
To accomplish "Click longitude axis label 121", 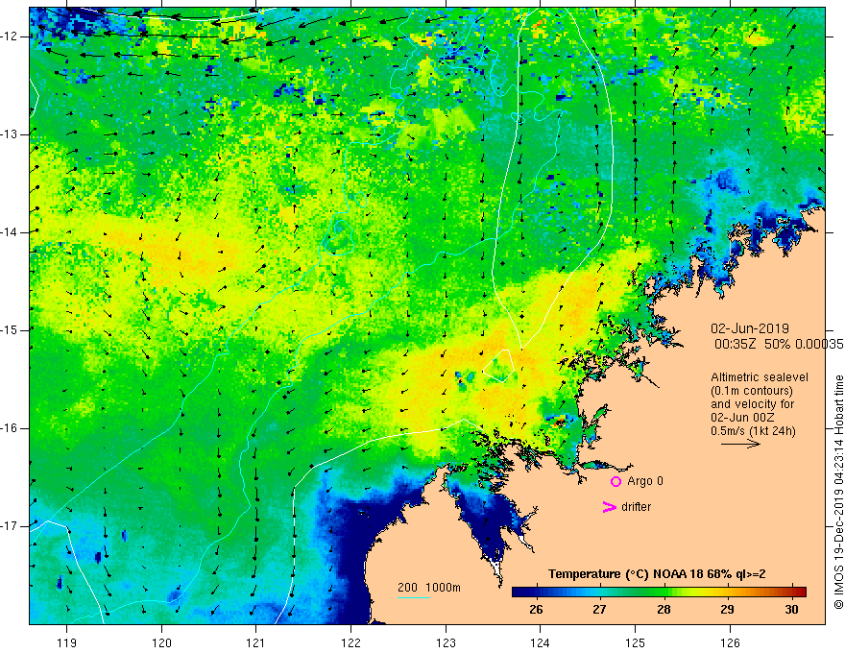I will pyautogui.click(x=256, y=642).
